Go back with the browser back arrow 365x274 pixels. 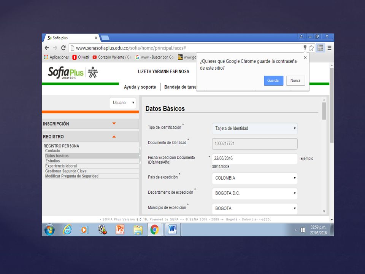tap(47, 48)
